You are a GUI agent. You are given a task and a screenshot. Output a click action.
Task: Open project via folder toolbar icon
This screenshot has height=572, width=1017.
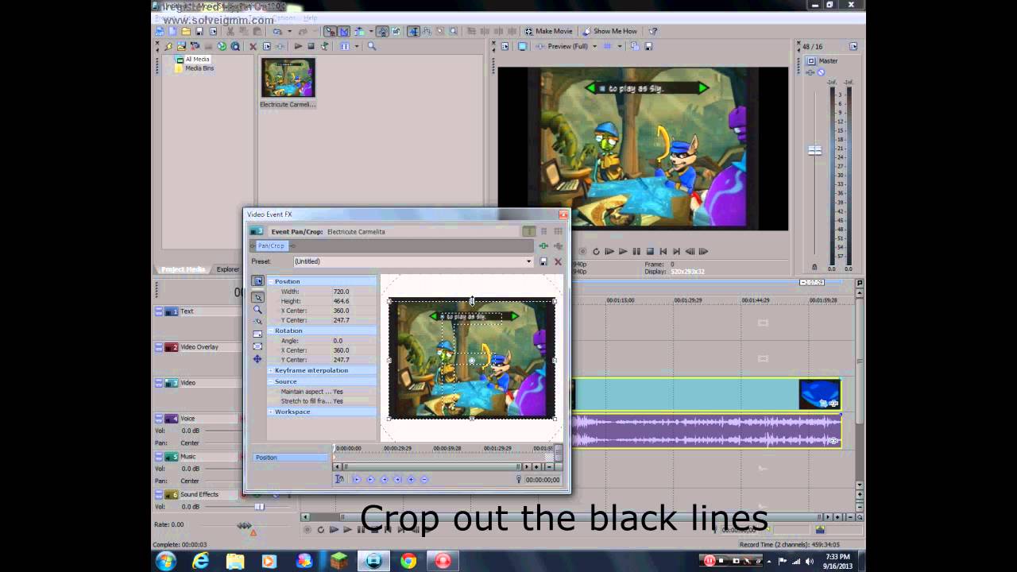point(186,32)
